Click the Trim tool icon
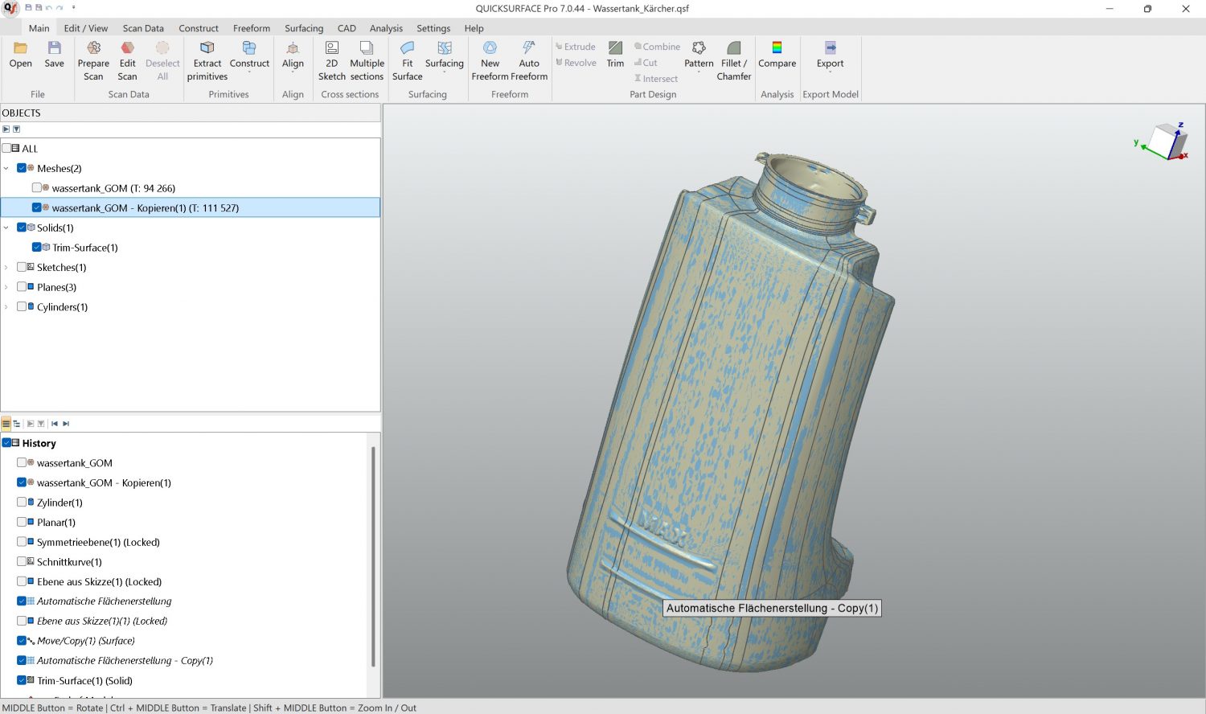 tap(615, 49)
